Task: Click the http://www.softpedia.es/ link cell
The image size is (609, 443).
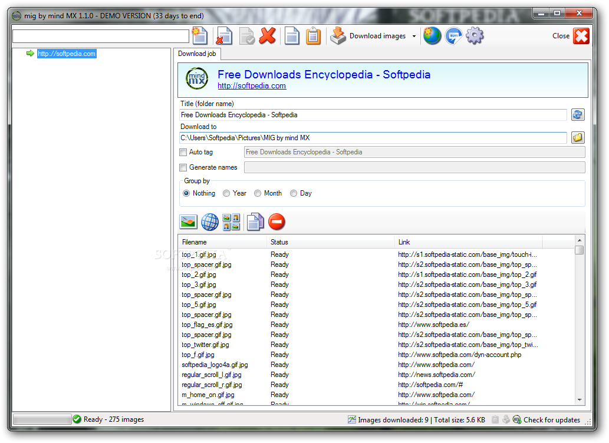Action: click(433, 325)
